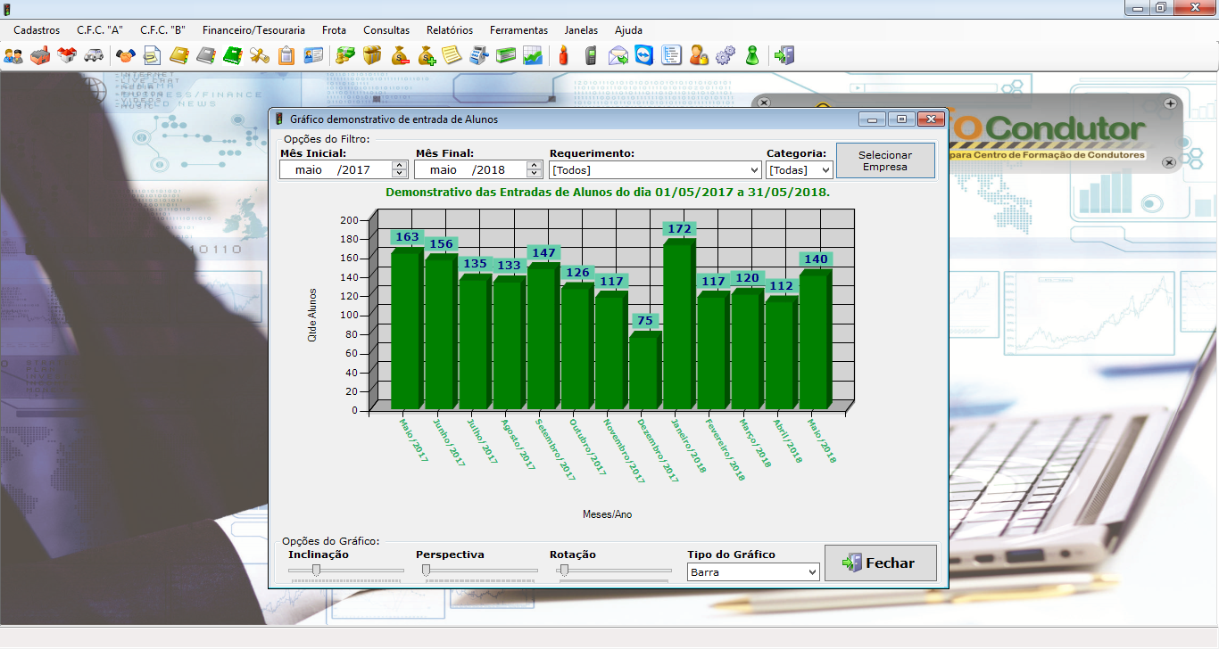Open the car vehicle toolbar icon
Screen dimensions: 1219x649
pos(93,55)
